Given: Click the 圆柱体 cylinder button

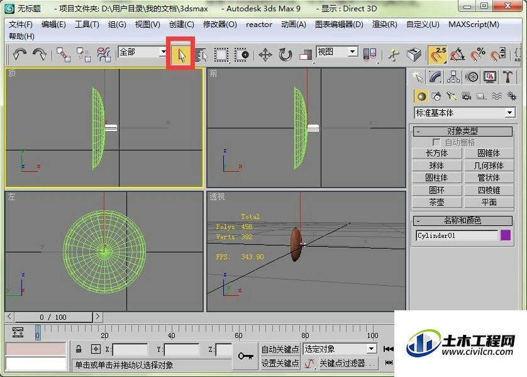Looking at the screenshot, I should [436, 177].
